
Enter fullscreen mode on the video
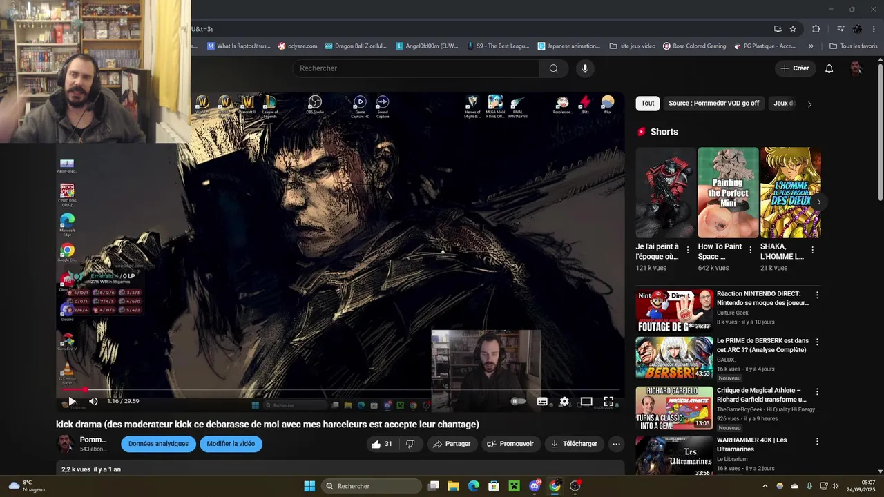tap(608, 401)
